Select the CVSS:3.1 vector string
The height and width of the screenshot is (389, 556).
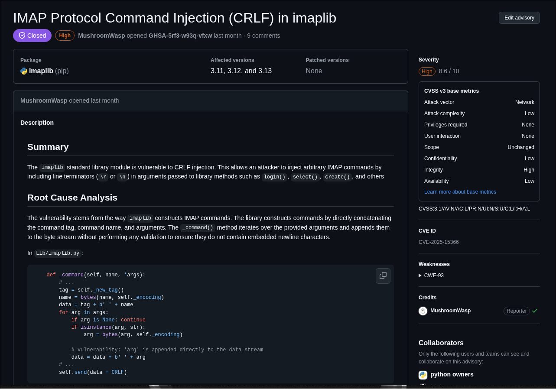tap(474, 209)
